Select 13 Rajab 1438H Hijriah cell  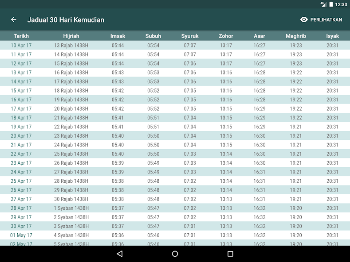tap(71, 45)
